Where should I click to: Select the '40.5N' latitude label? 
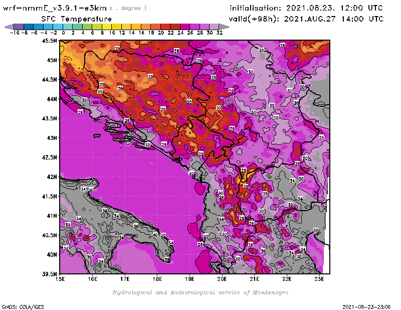49,235
